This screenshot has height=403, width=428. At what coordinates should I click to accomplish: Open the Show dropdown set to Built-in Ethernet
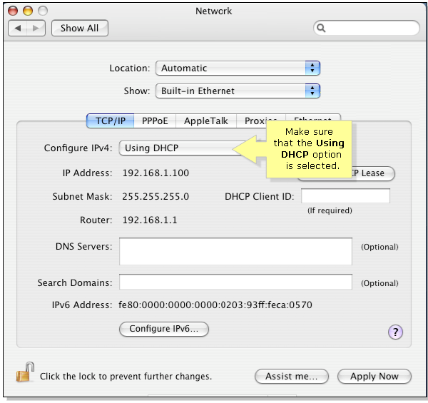[238, 91]
